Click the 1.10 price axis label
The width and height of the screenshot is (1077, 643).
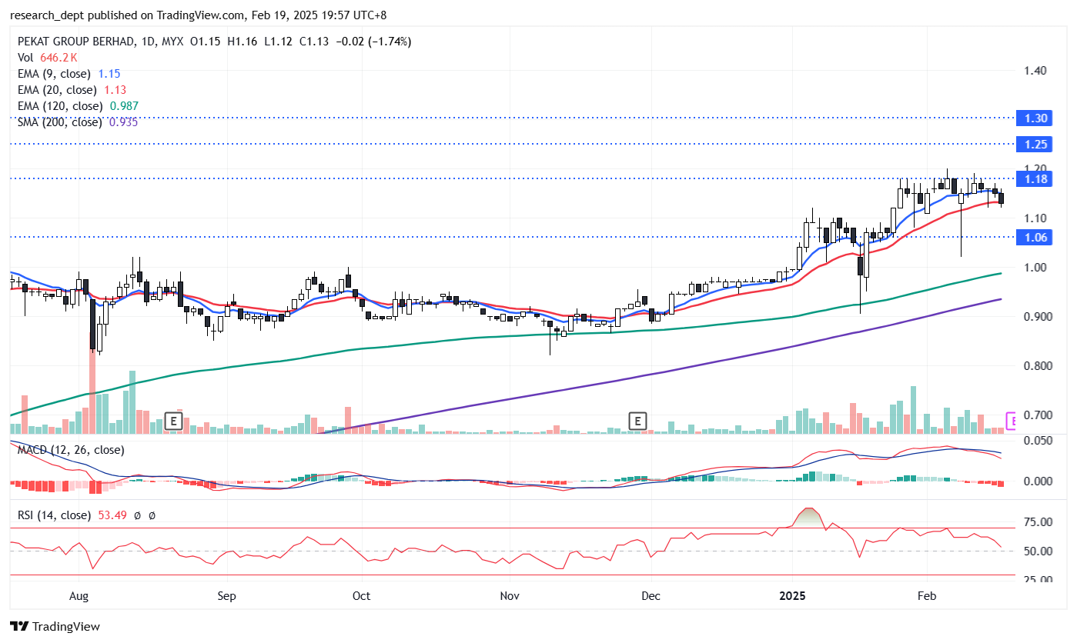(1035, 218)
